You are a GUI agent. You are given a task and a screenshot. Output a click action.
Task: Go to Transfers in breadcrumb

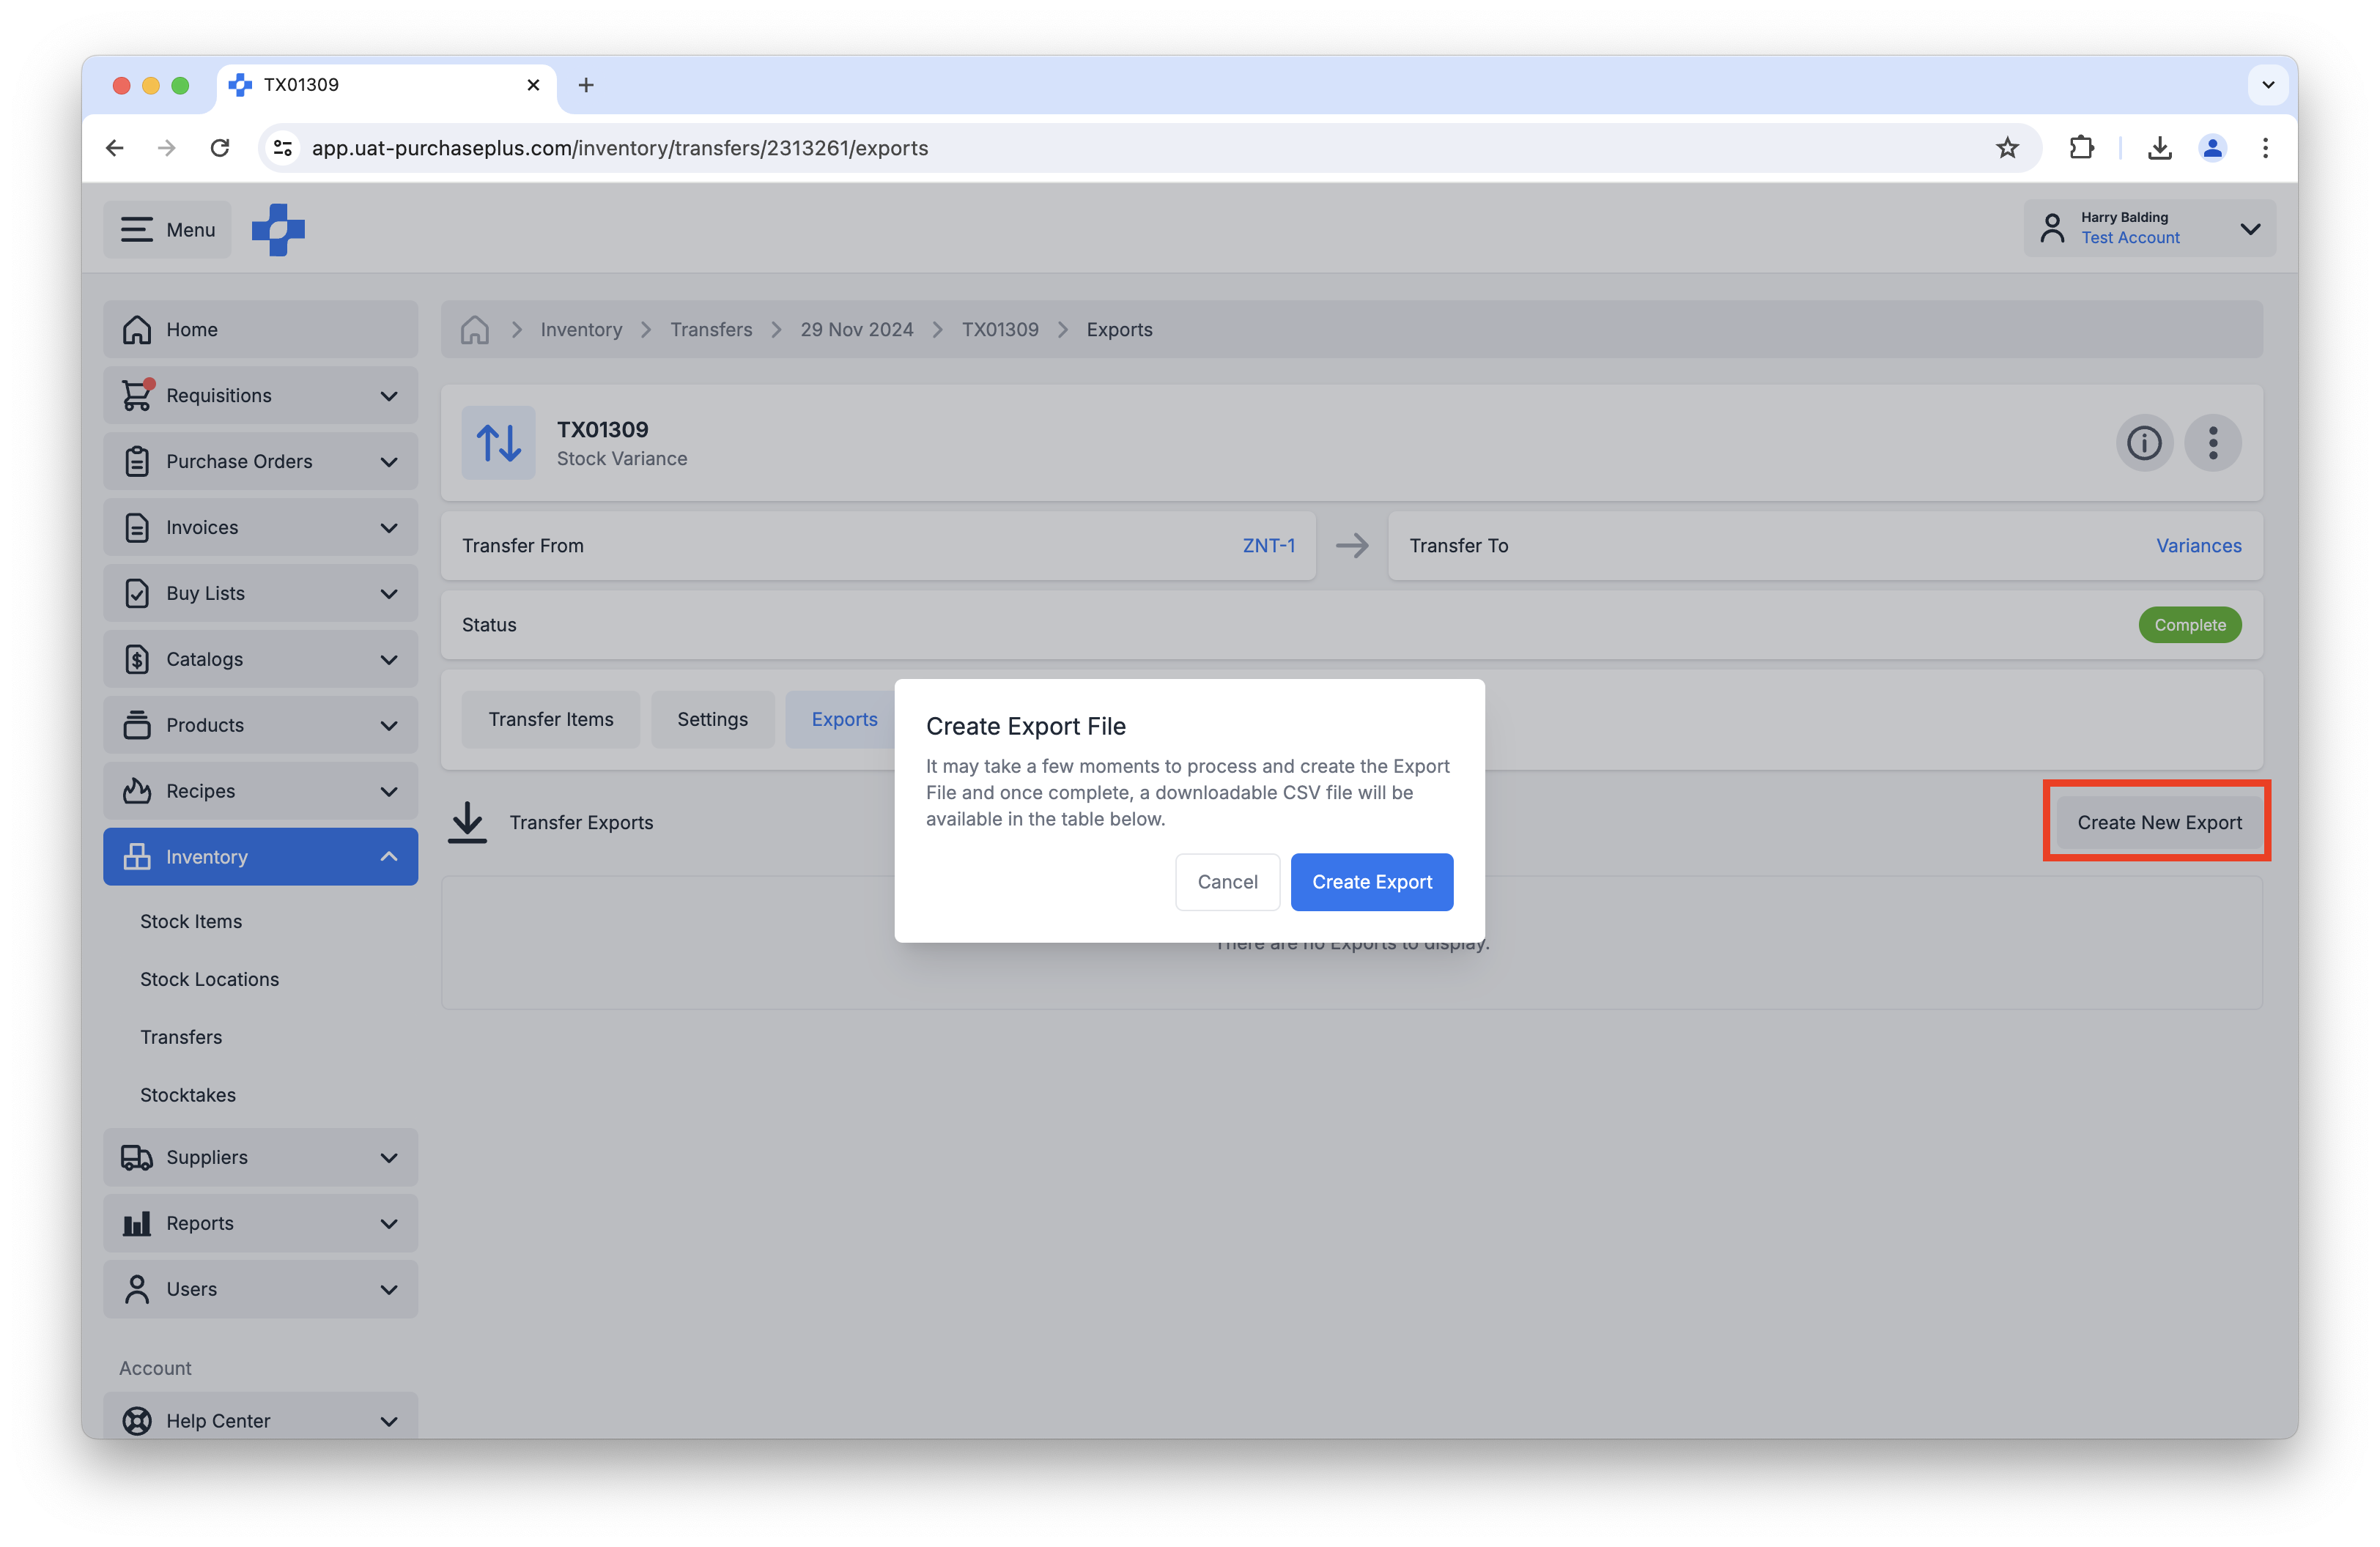(711, 329)
